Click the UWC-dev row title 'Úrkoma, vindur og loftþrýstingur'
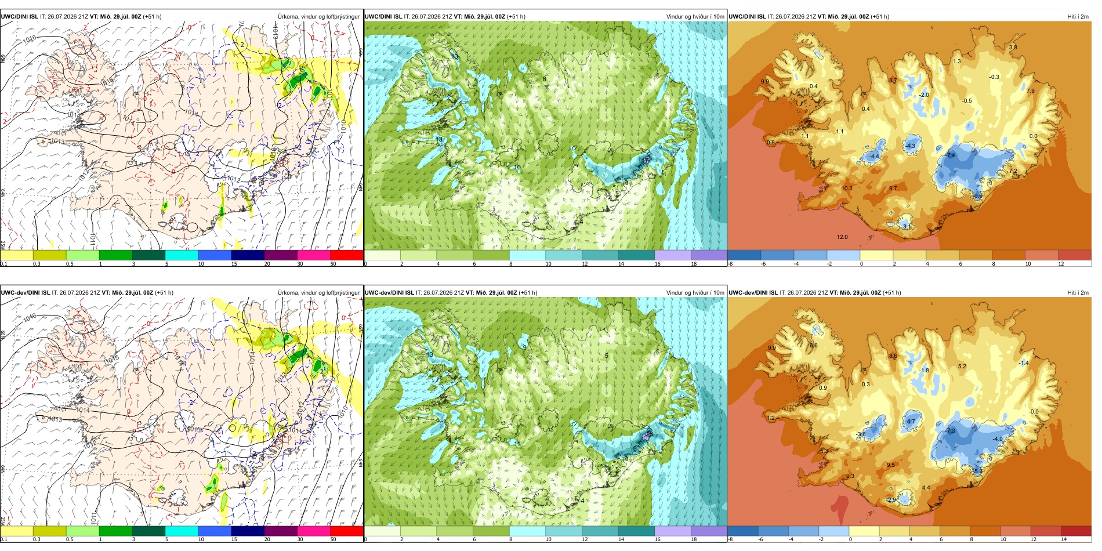 tap(318, 293)
